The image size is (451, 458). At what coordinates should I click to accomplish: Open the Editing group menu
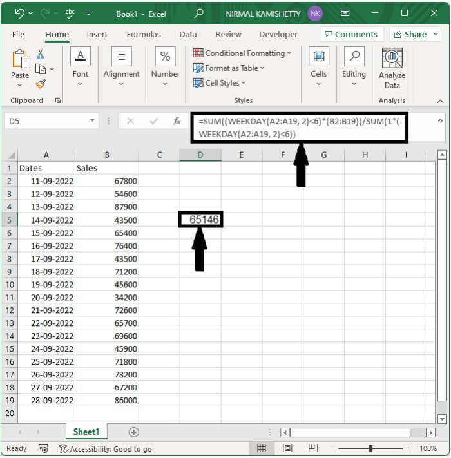[354, 66]
